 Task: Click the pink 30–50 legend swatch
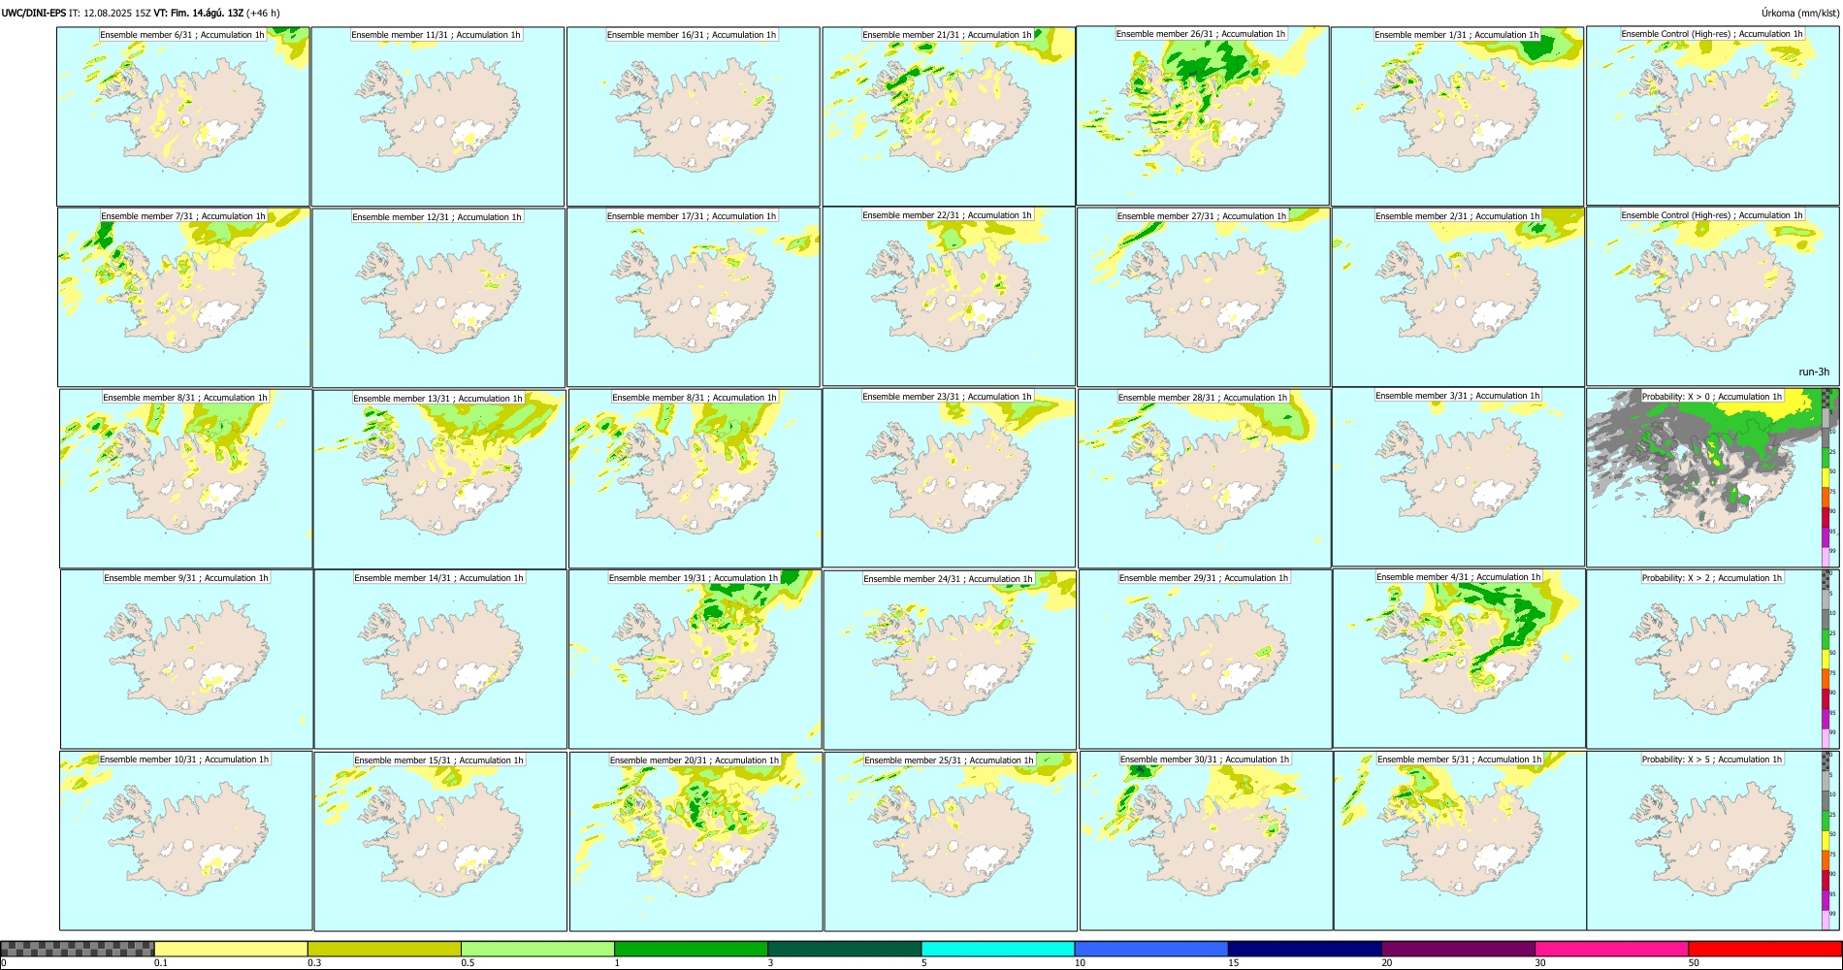pyautogui.click(x=1611, y=949)
